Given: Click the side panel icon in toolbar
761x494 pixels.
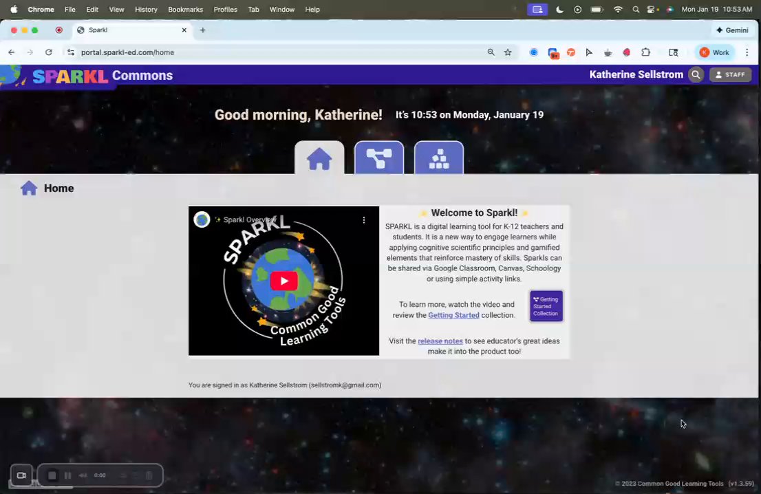Looking at the screenshot, I should point(673,52).
